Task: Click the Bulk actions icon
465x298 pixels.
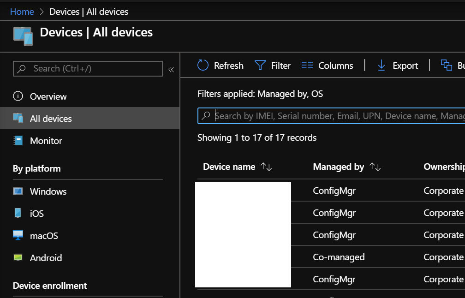Action: [x=446, y=66]
